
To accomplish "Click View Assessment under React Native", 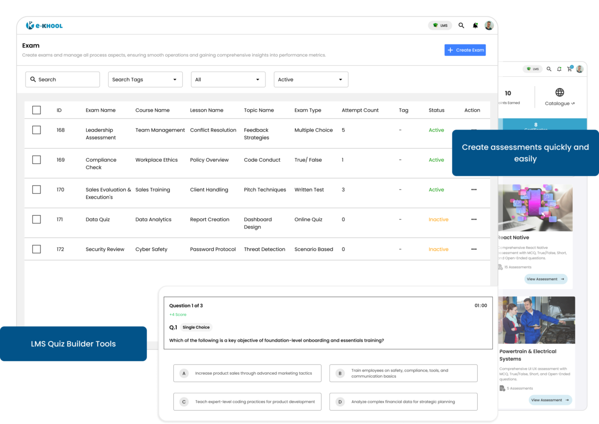I will [x=546, y=279].
